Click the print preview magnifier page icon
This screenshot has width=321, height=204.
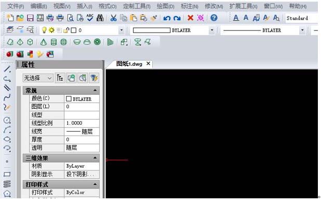tap(70, 18)
